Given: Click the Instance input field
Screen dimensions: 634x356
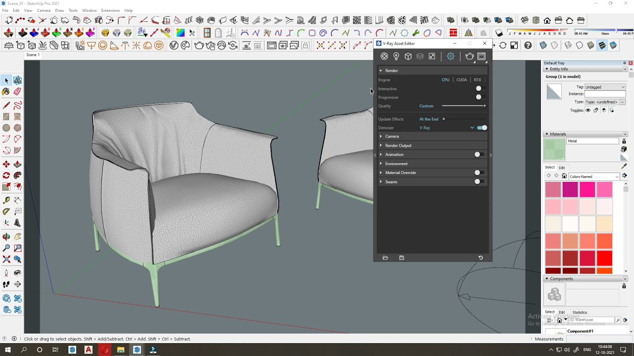Looking at the screenshot, I should (605, 94).
